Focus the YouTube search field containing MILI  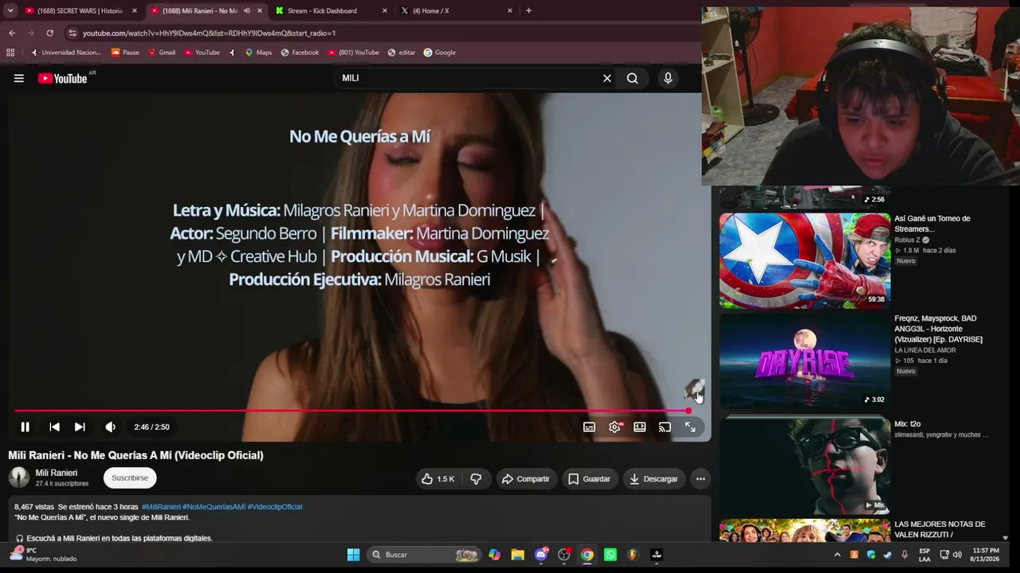click(x=469, y=78)
